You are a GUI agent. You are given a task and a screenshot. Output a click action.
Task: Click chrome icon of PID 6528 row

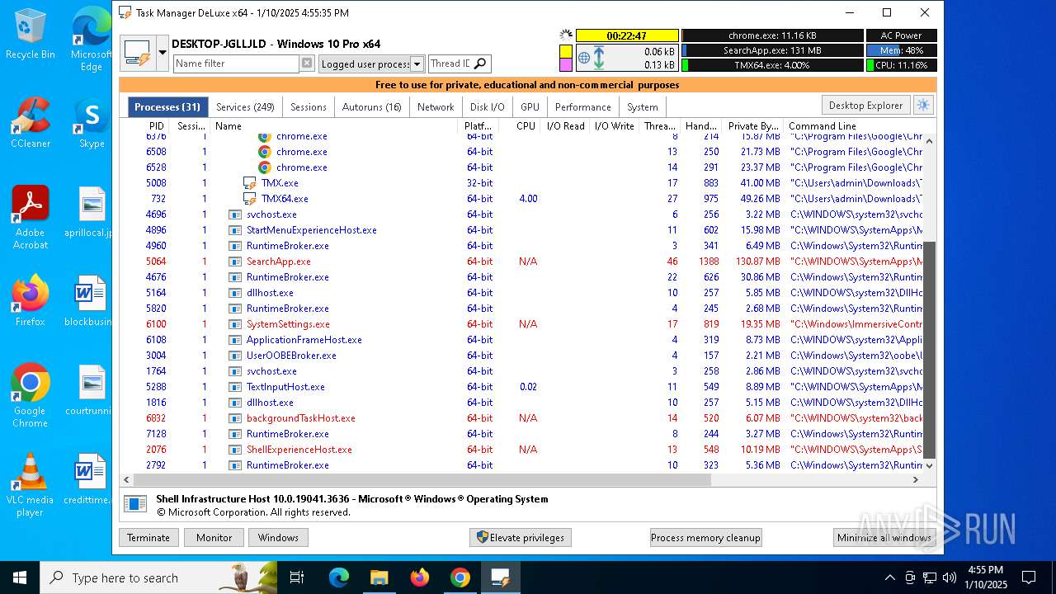click(x=264, y=167)
